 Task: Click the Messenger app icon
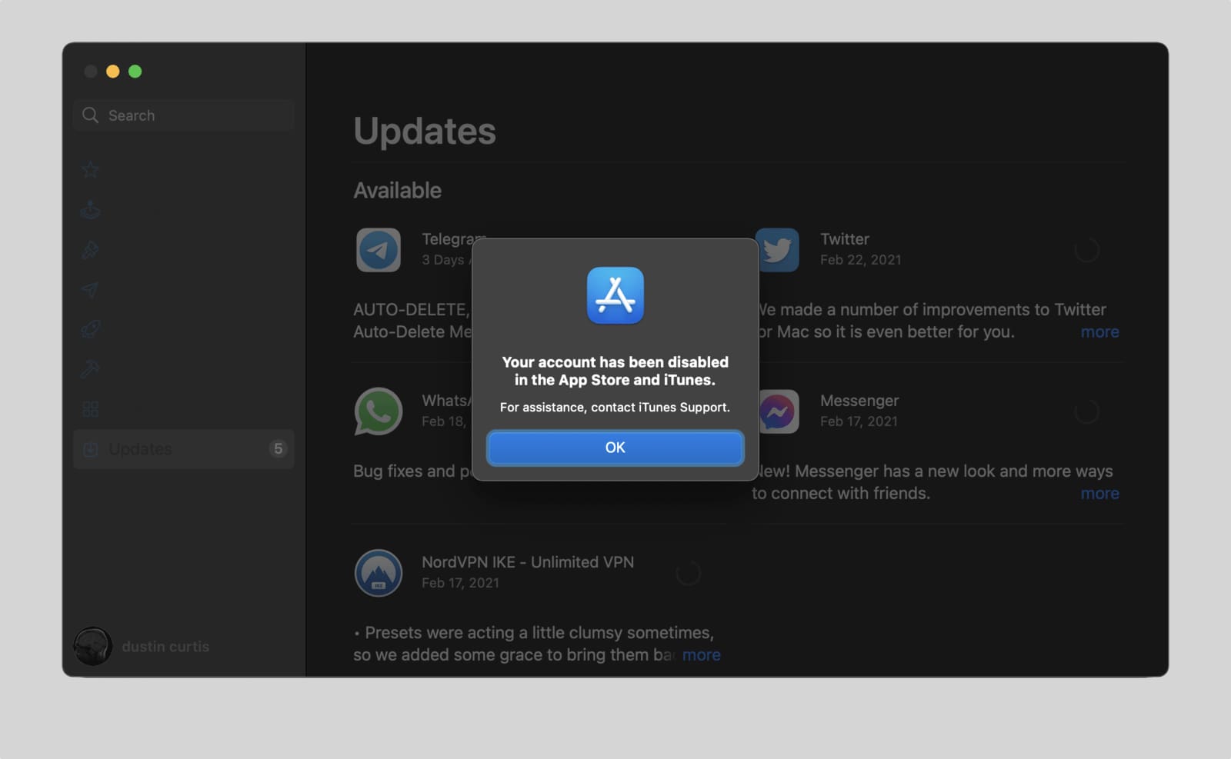point(778,411)
